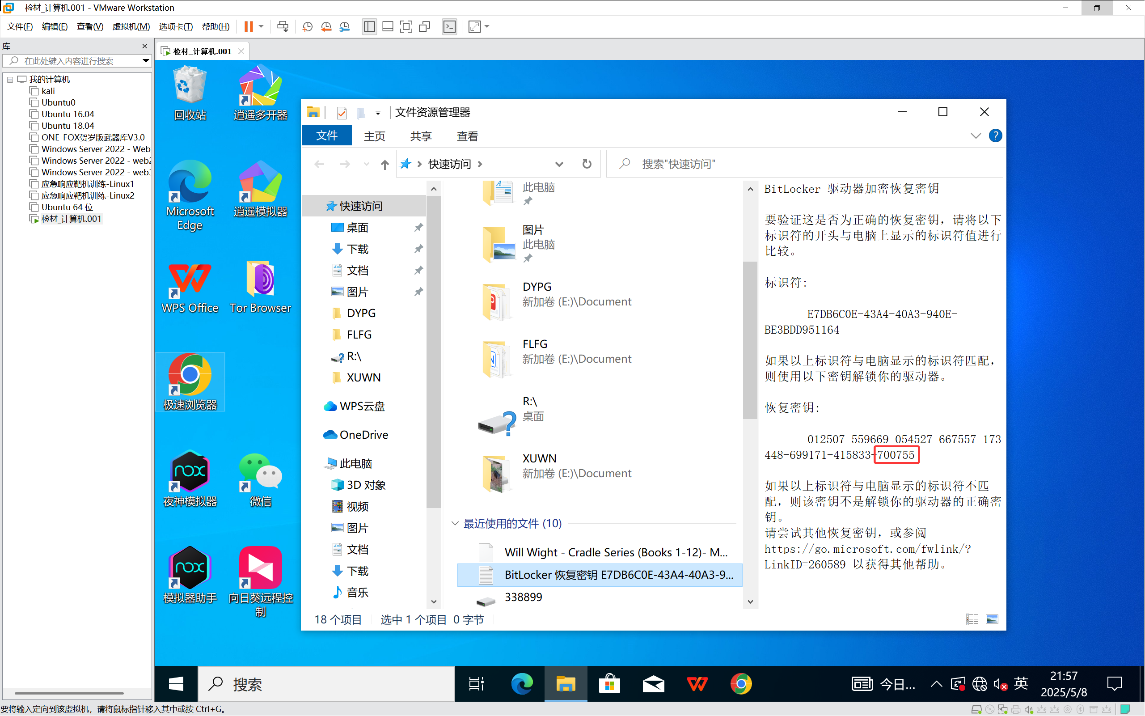
Task: Open the address bar history dropdown
Action: click(559, 164)
